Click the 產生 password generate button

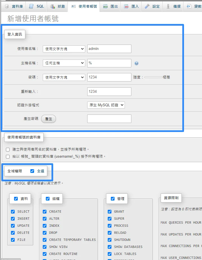coord(48,119)
